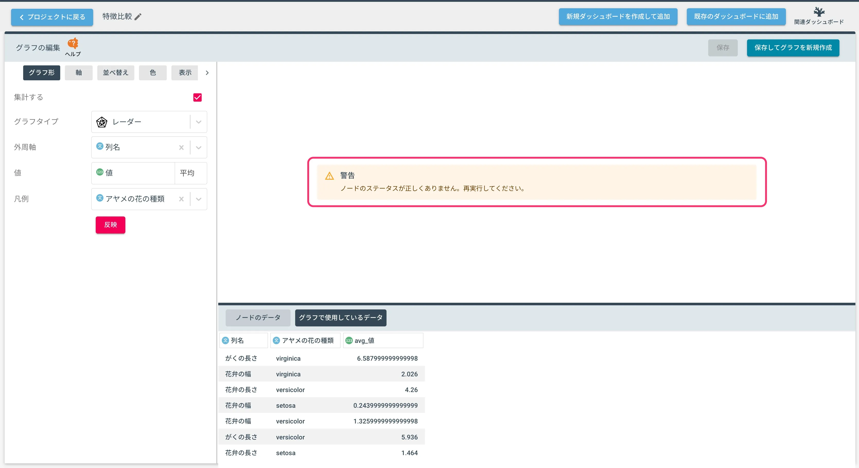This screenshot has height=468, width=859.
Task: Click the radar chart icon in グラフタイプ
Action: [102, 122]
